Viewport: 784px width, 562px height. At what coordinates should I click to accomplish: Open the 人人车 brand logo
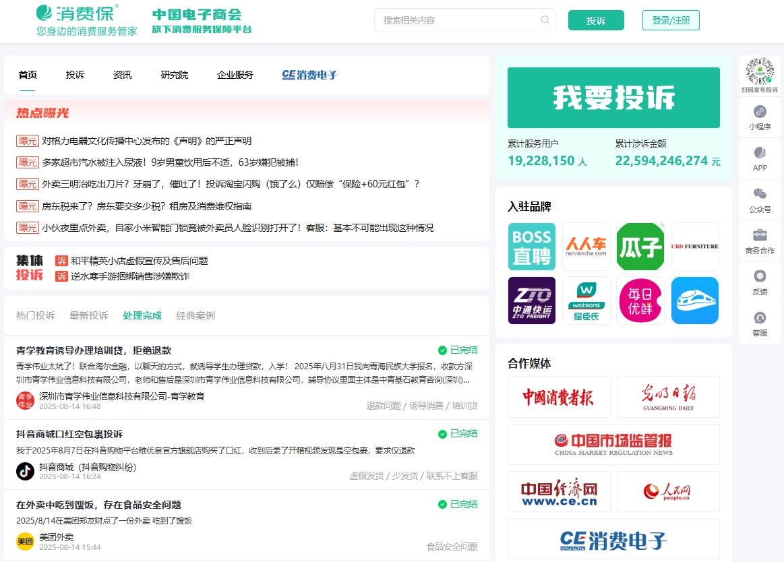pyautogui.click(x=586, y=247)
